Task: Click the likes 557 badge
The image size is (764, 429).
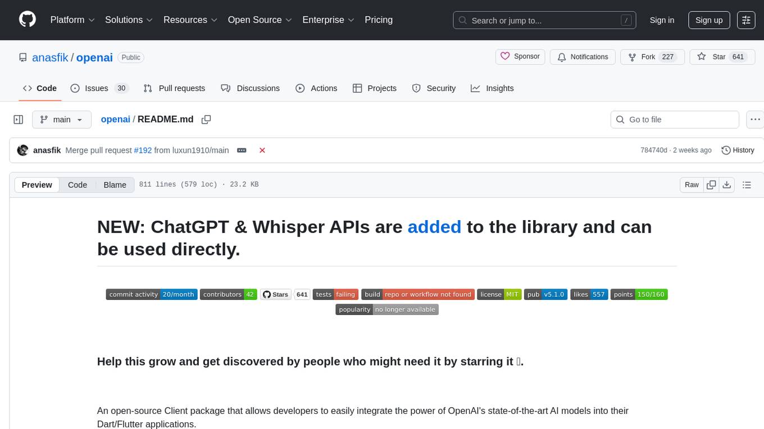Action: point(589,294)
